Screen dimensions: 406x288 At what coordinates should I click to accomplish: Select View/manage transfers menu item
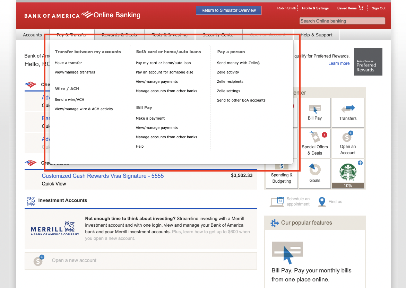(75, 72)
